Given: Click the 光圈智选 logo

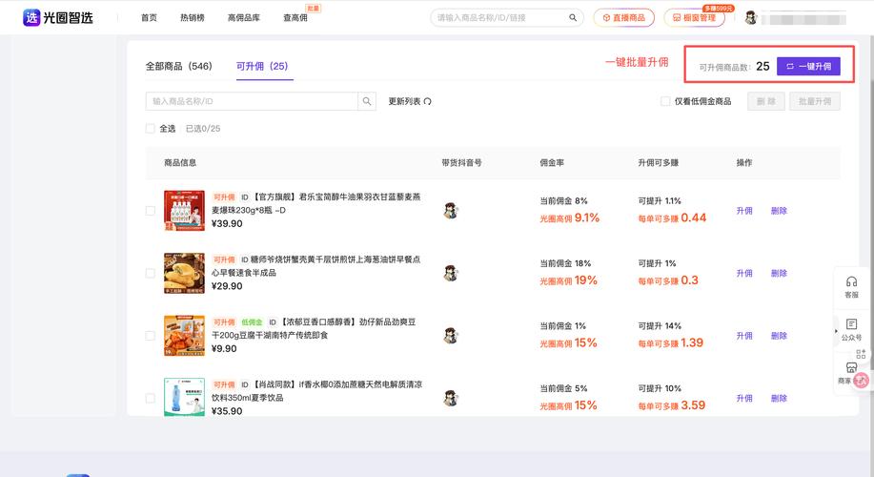Looking at the screenshot, I should click(58, 18).
